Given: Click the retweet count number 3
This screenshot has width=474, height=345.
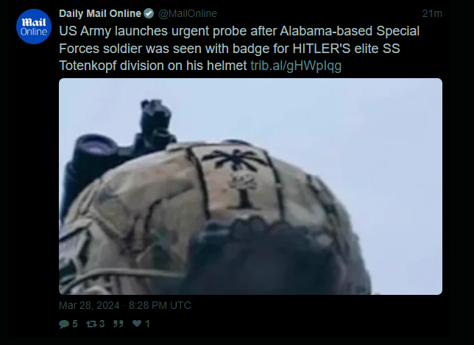Looking at the screenshot, I should click(102, 324).
